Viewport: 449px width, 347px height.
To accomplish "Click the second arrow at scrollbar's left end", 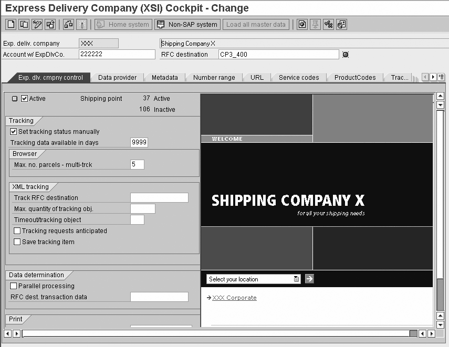I will [x=17, y=333].
